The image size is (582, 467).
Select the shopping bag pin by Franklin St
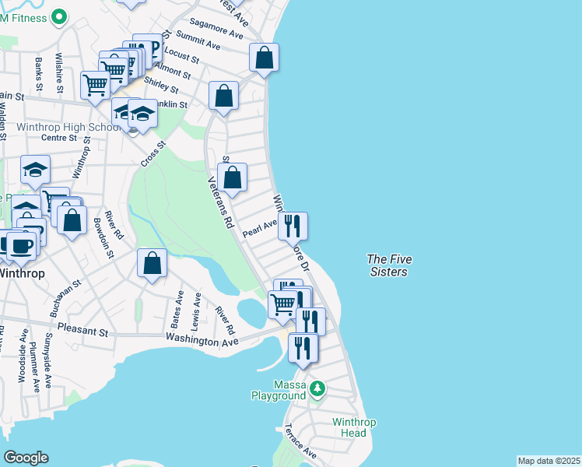(223, 97)
